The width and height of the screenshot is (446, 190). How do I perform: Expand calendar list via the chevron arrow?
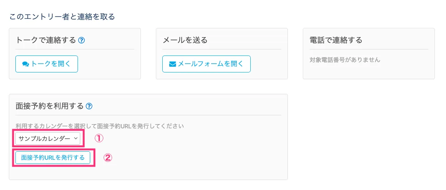tap(76, 138)
